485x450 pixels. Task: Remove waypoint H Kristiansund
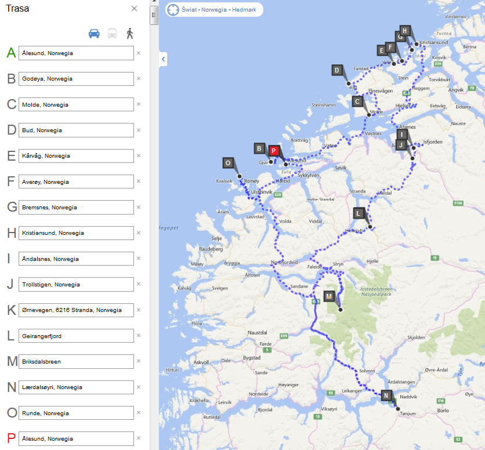(x=139, y=233)
